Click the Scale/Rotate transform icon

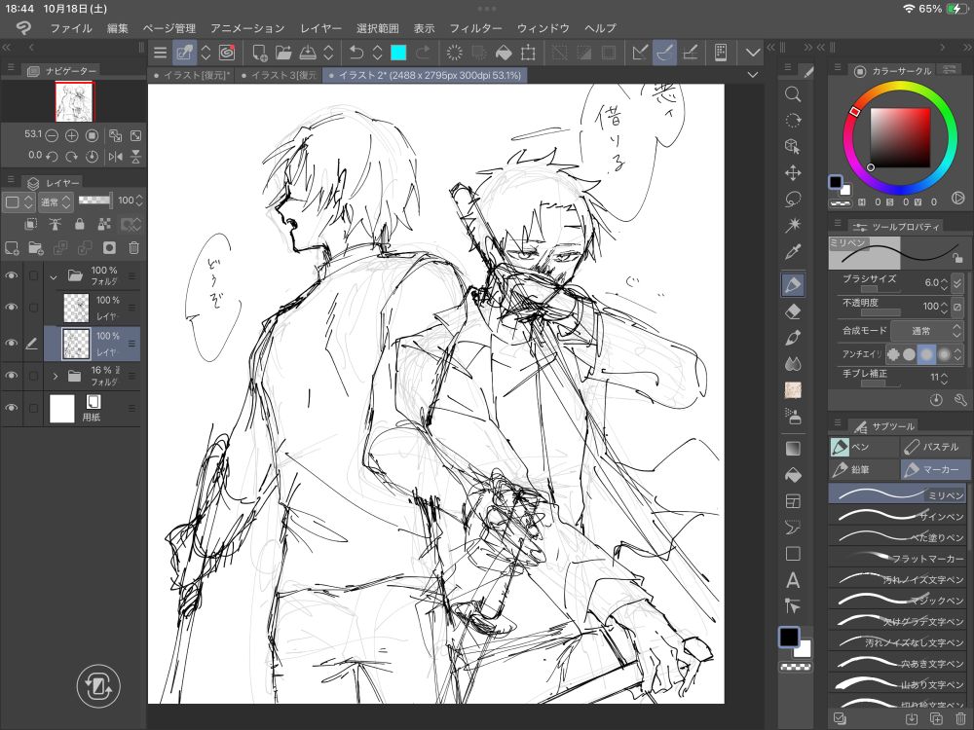[528, 53]
